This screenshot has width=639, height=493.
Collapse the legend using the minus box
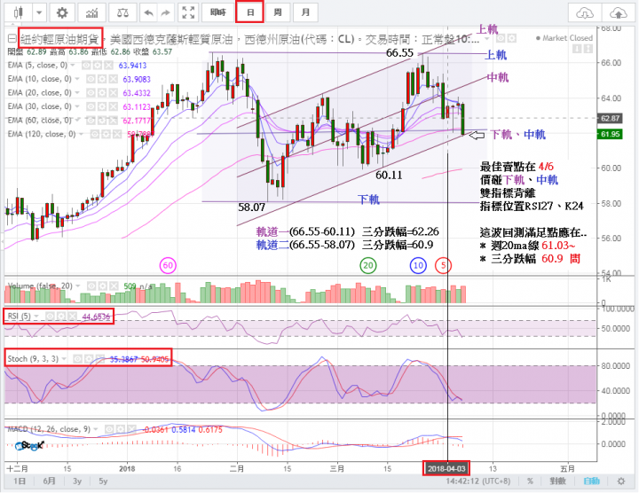click(x=12, y=39)
